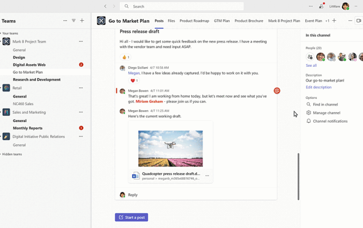Open the LitWare profile avatar
Screen dimensions: 363x228
point(345,6)
